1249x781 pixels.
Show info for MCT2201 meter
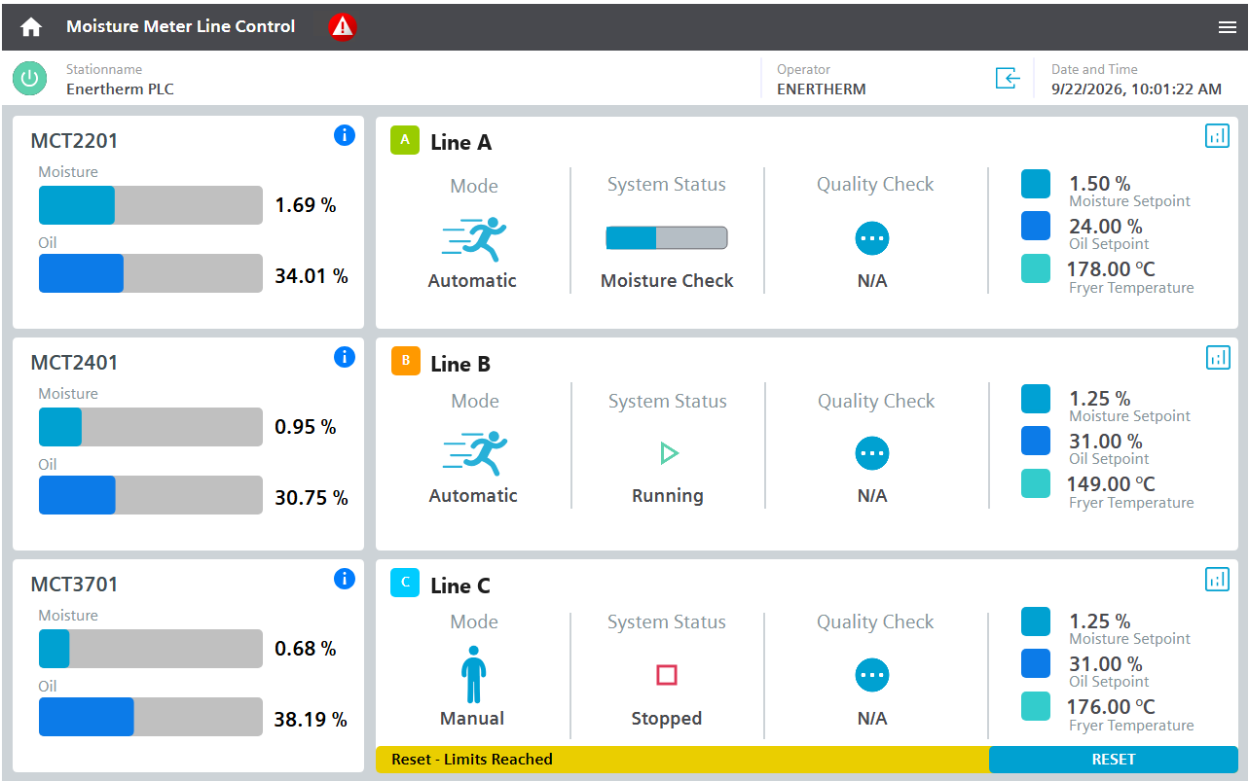coord(344,135)
